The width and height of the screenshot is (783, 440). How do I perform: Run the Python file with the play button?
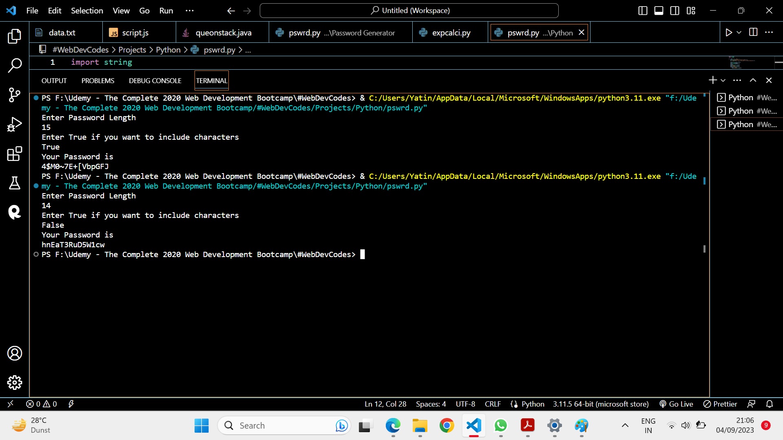(x=729, y=32)
